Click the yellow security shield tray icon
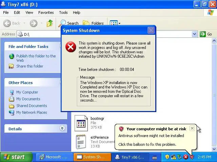The width and height of the screenshot is (217, 162). pos(167,157)
